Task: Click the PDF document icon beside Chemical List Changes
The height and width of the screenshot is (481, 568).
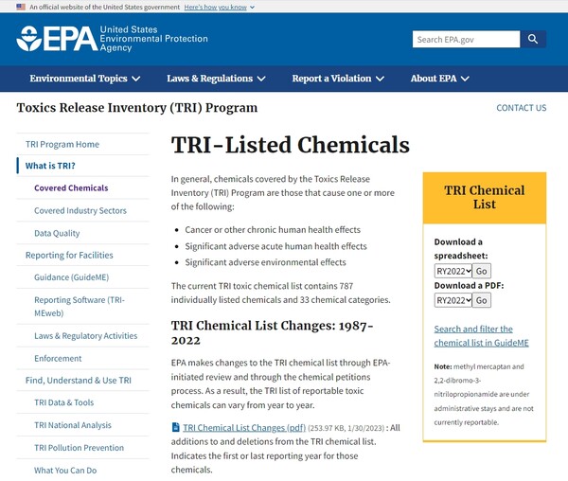Action: tap(176, 427)
